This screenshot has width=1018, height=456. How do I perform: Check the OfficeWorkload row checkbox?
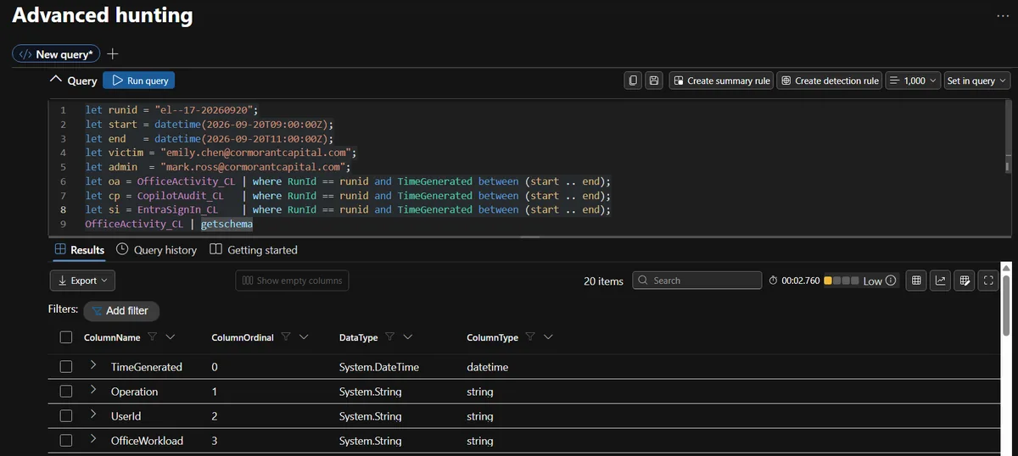pyautogui.click(x=66, y=441)
